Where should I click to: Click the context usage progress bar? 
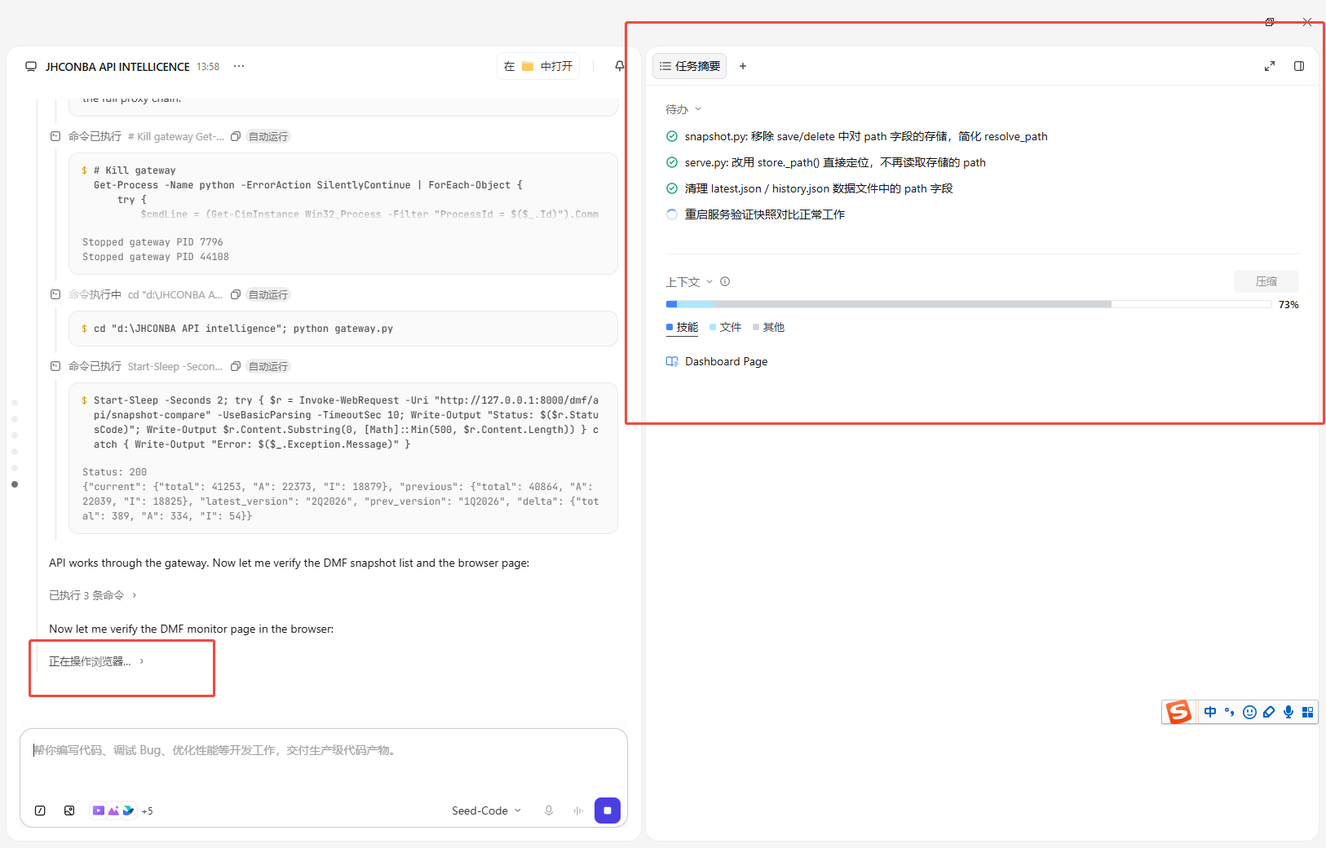point(969,304)
